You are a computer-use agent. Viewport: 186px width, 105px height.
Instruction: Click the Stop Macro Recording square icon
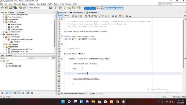pos(123,16)
